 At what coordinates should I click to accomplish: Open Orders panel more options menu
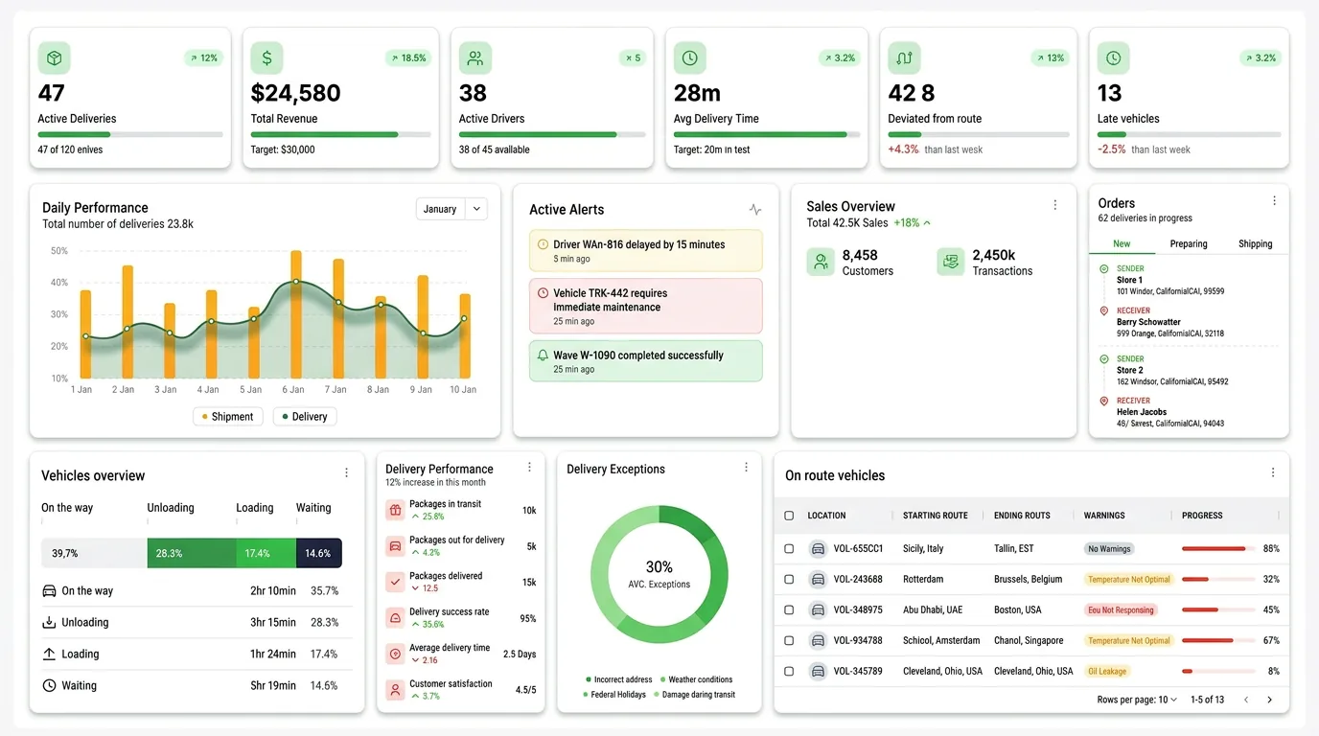pyautogui.click(x=1274, y=201)
